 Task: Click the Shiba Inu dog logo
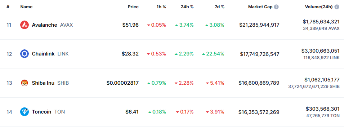pos(24,83)
